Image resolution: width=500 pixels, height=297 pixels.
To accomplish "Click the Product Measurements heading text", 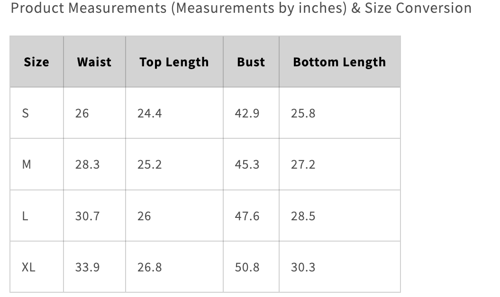I will [x=241, y=8].
